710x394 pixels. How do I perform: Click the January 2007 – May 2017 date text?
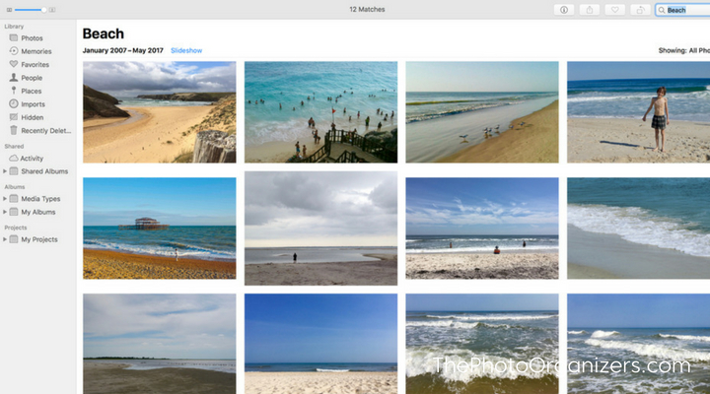pos(122,50)
